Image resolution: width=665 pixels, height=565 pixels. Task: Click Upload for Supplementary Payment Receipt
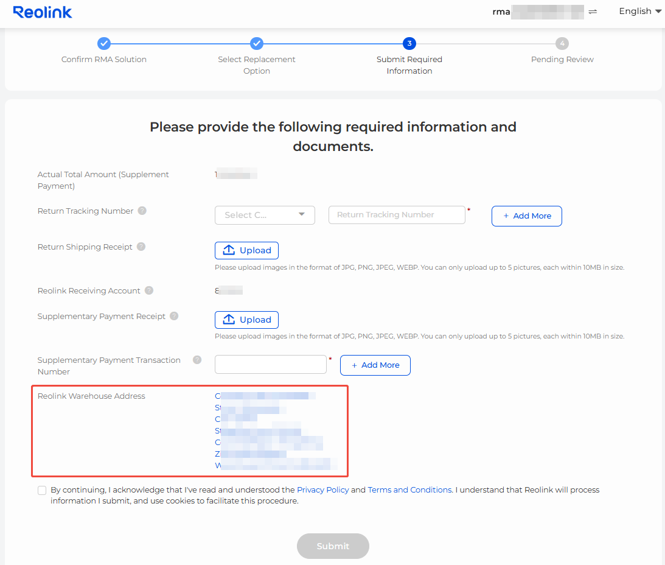point(246,320)
